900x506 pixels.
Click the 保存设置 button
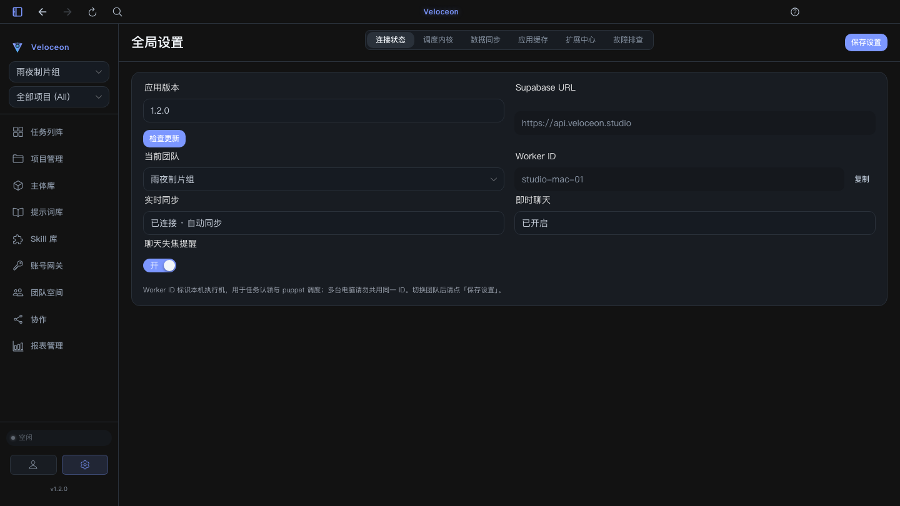866,42
